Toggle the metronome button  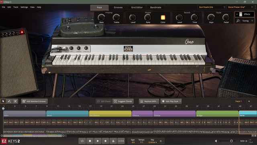[113, 141]
